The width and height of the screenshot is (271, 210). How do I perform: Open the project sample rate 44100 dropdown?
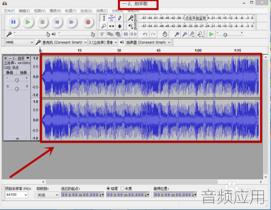17,195
